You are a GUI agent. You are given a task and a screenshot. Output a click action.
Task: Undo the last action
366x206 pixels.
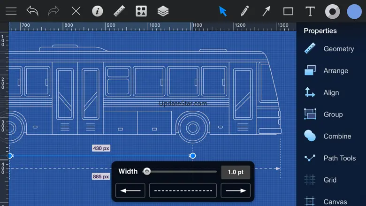(32, 11)
